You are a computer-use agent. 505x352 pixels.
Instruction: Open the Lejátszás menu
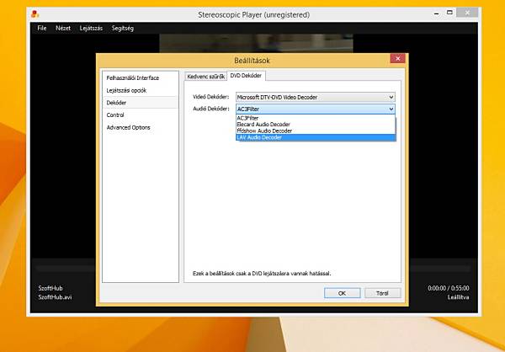[x=91, y=28]
